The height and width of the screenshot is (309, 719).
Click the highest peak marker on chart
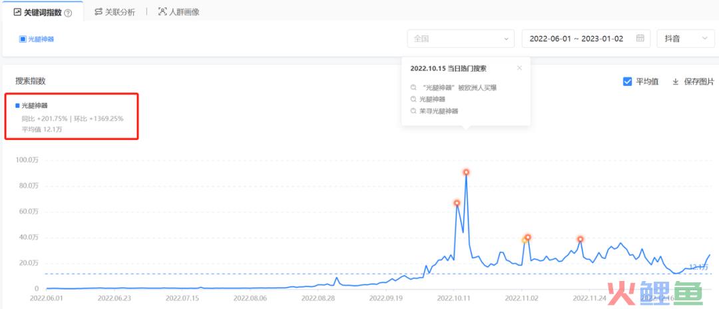pos(466,172)
